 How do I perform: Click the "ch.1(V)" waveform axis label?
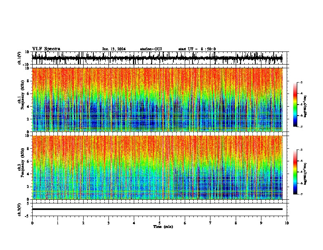tap(20, 58)
